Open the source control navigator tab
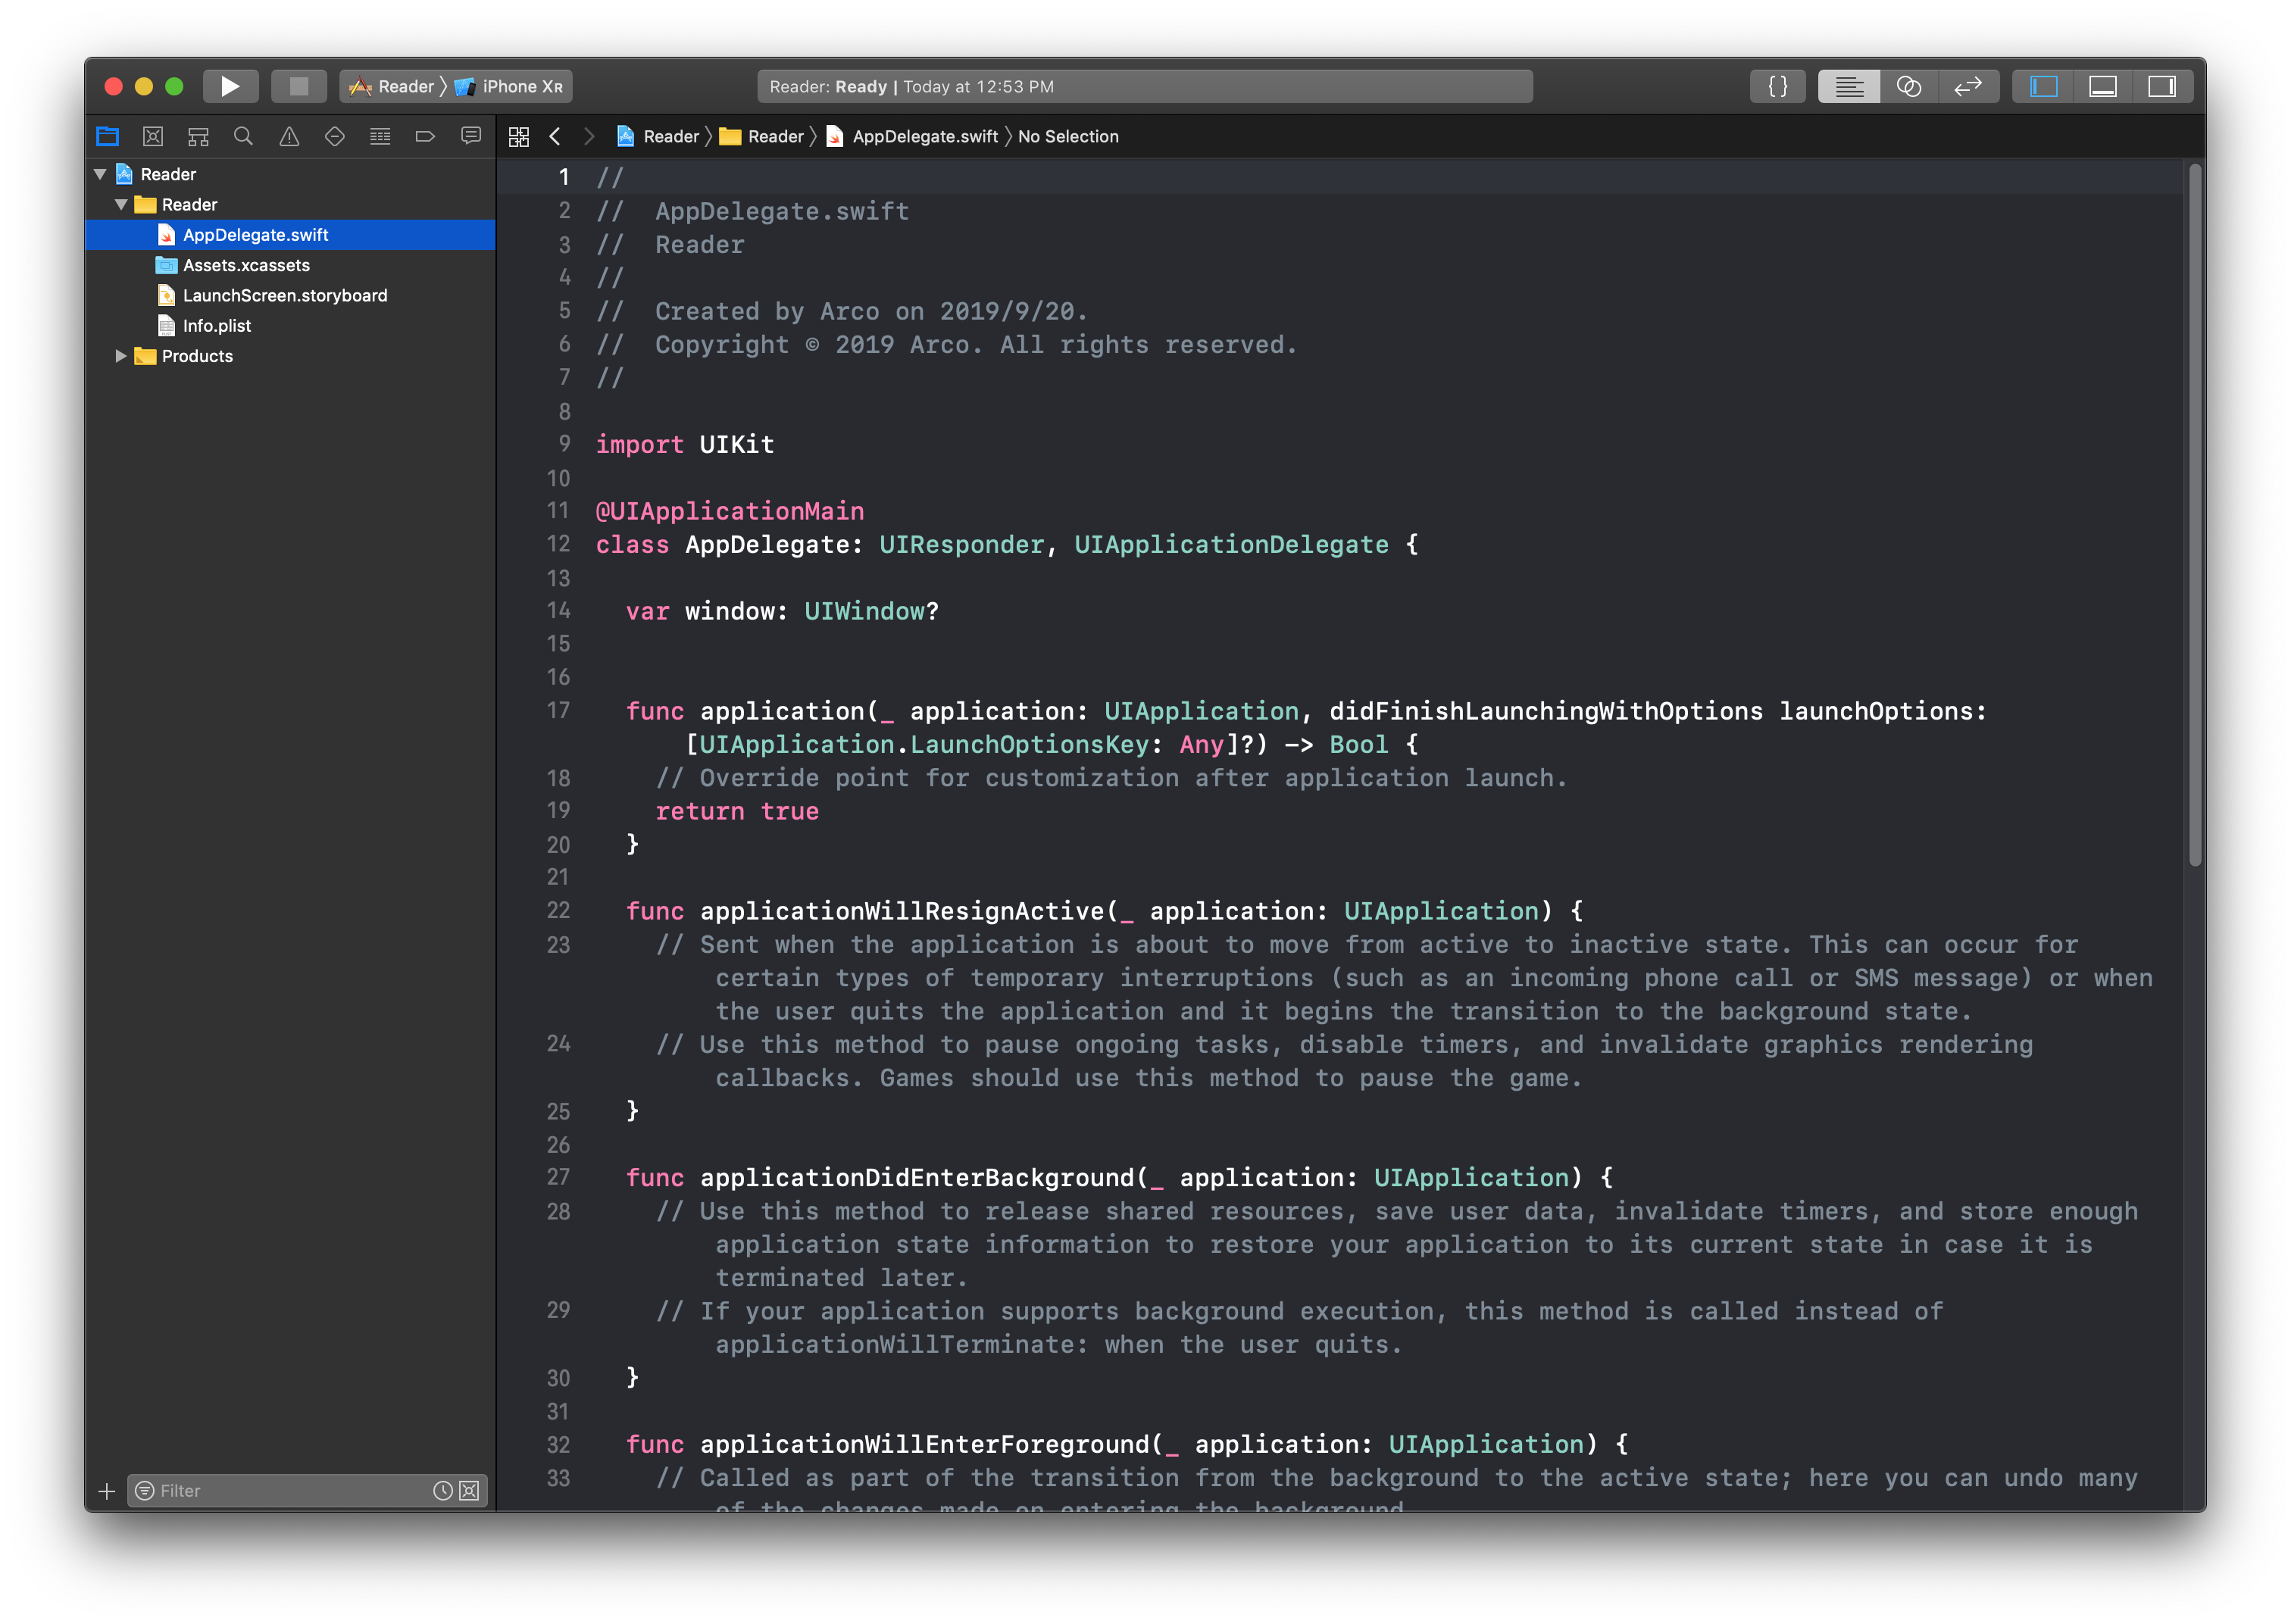Image resolution: width=2291 pixels, height=1624 pixels. (x=153, y=136)
